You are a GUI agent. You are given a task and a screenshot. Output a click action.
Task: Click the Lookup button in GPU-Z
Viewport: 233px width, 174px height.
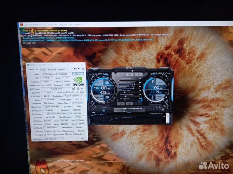(x=78, y=74)
